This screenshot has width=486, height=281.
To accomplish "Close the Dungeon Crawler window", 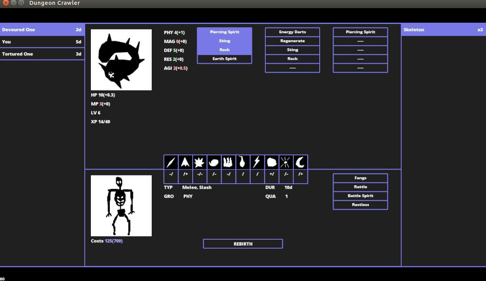I will click(x=6, y=3).
